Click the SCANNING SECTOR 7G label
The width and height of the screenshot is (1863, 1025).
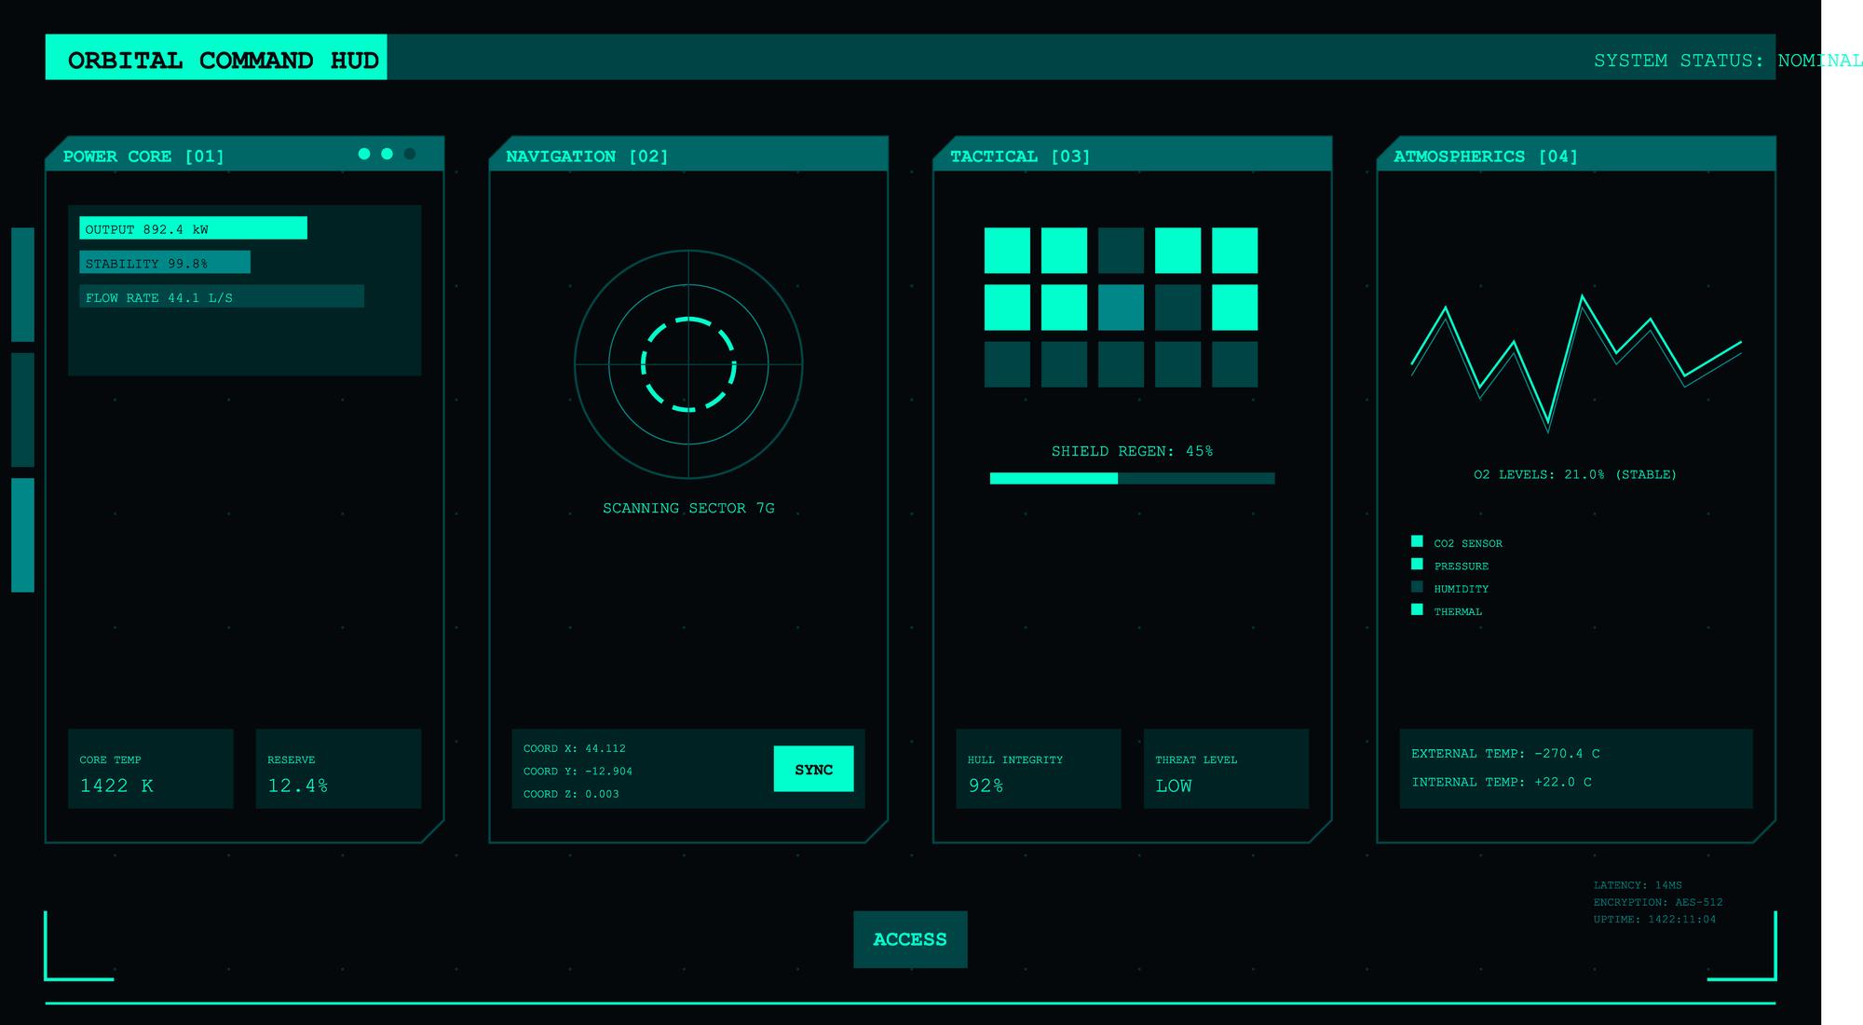pyautogui.click(x=688, y=508)
